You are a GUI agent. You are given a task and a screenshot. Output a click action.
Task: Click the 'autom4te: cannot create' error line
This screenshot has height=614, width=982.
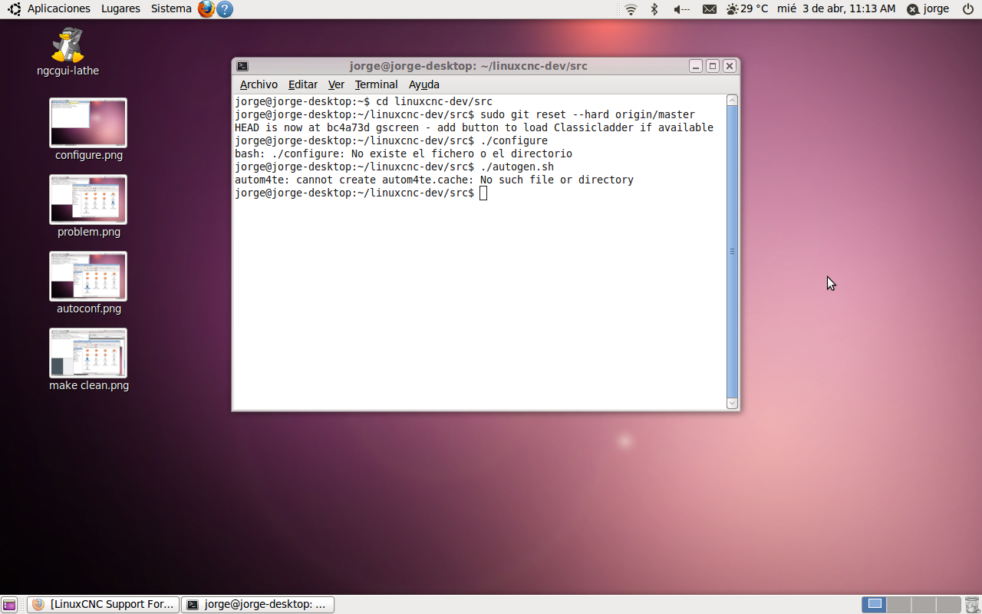point(434,180)
